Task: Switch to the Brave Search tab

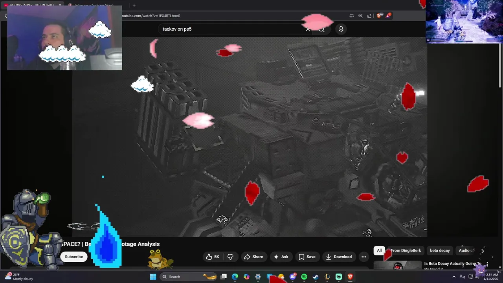Action: pyautogui.click(x=94, y=5)
